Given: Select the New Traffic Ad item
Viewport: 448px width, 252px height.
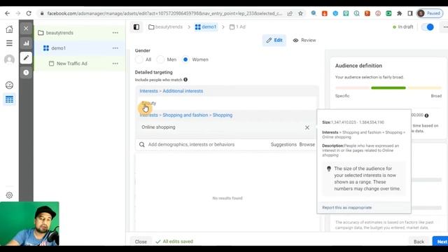Looking at the screenshot, I should (71, 64).
